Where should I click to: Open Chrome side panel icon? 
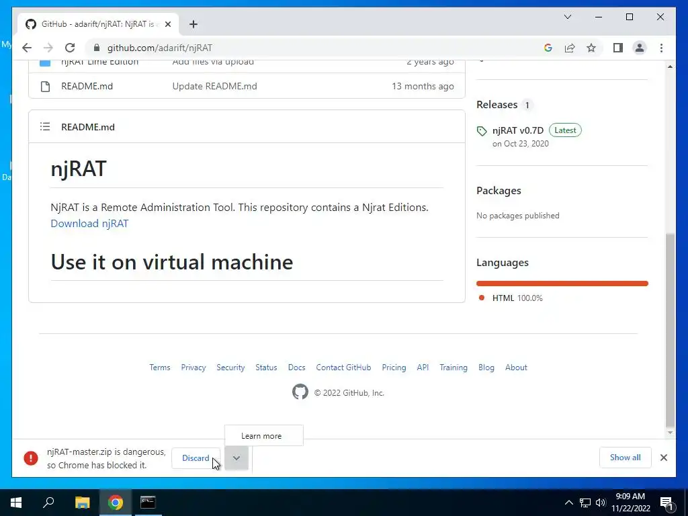tap(618, 48)
